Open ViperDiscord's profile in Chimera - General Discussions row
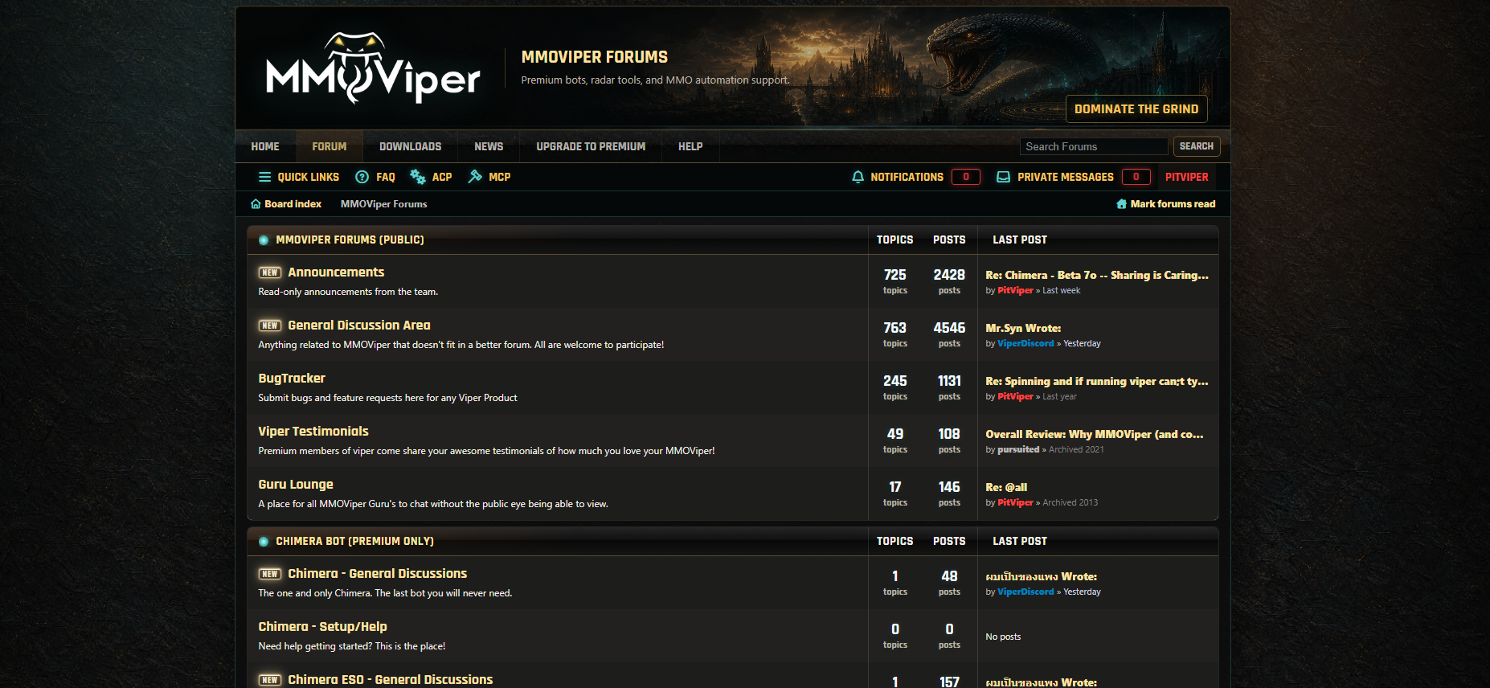Image resolution: width=1490 pixels, height=688 pixels. (1025, 592)
